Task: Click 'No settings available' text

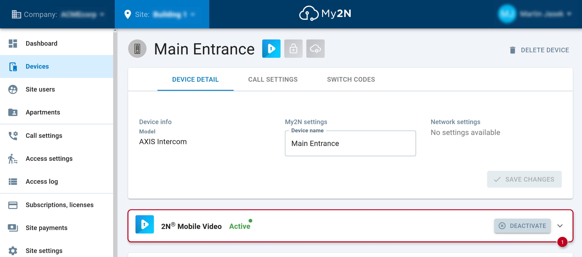Action: click(465, 133)
